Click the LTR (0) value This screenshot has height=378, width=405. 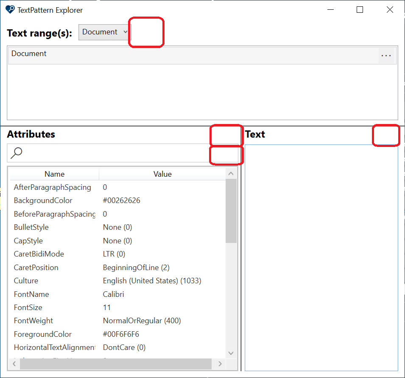coord(114,254)
